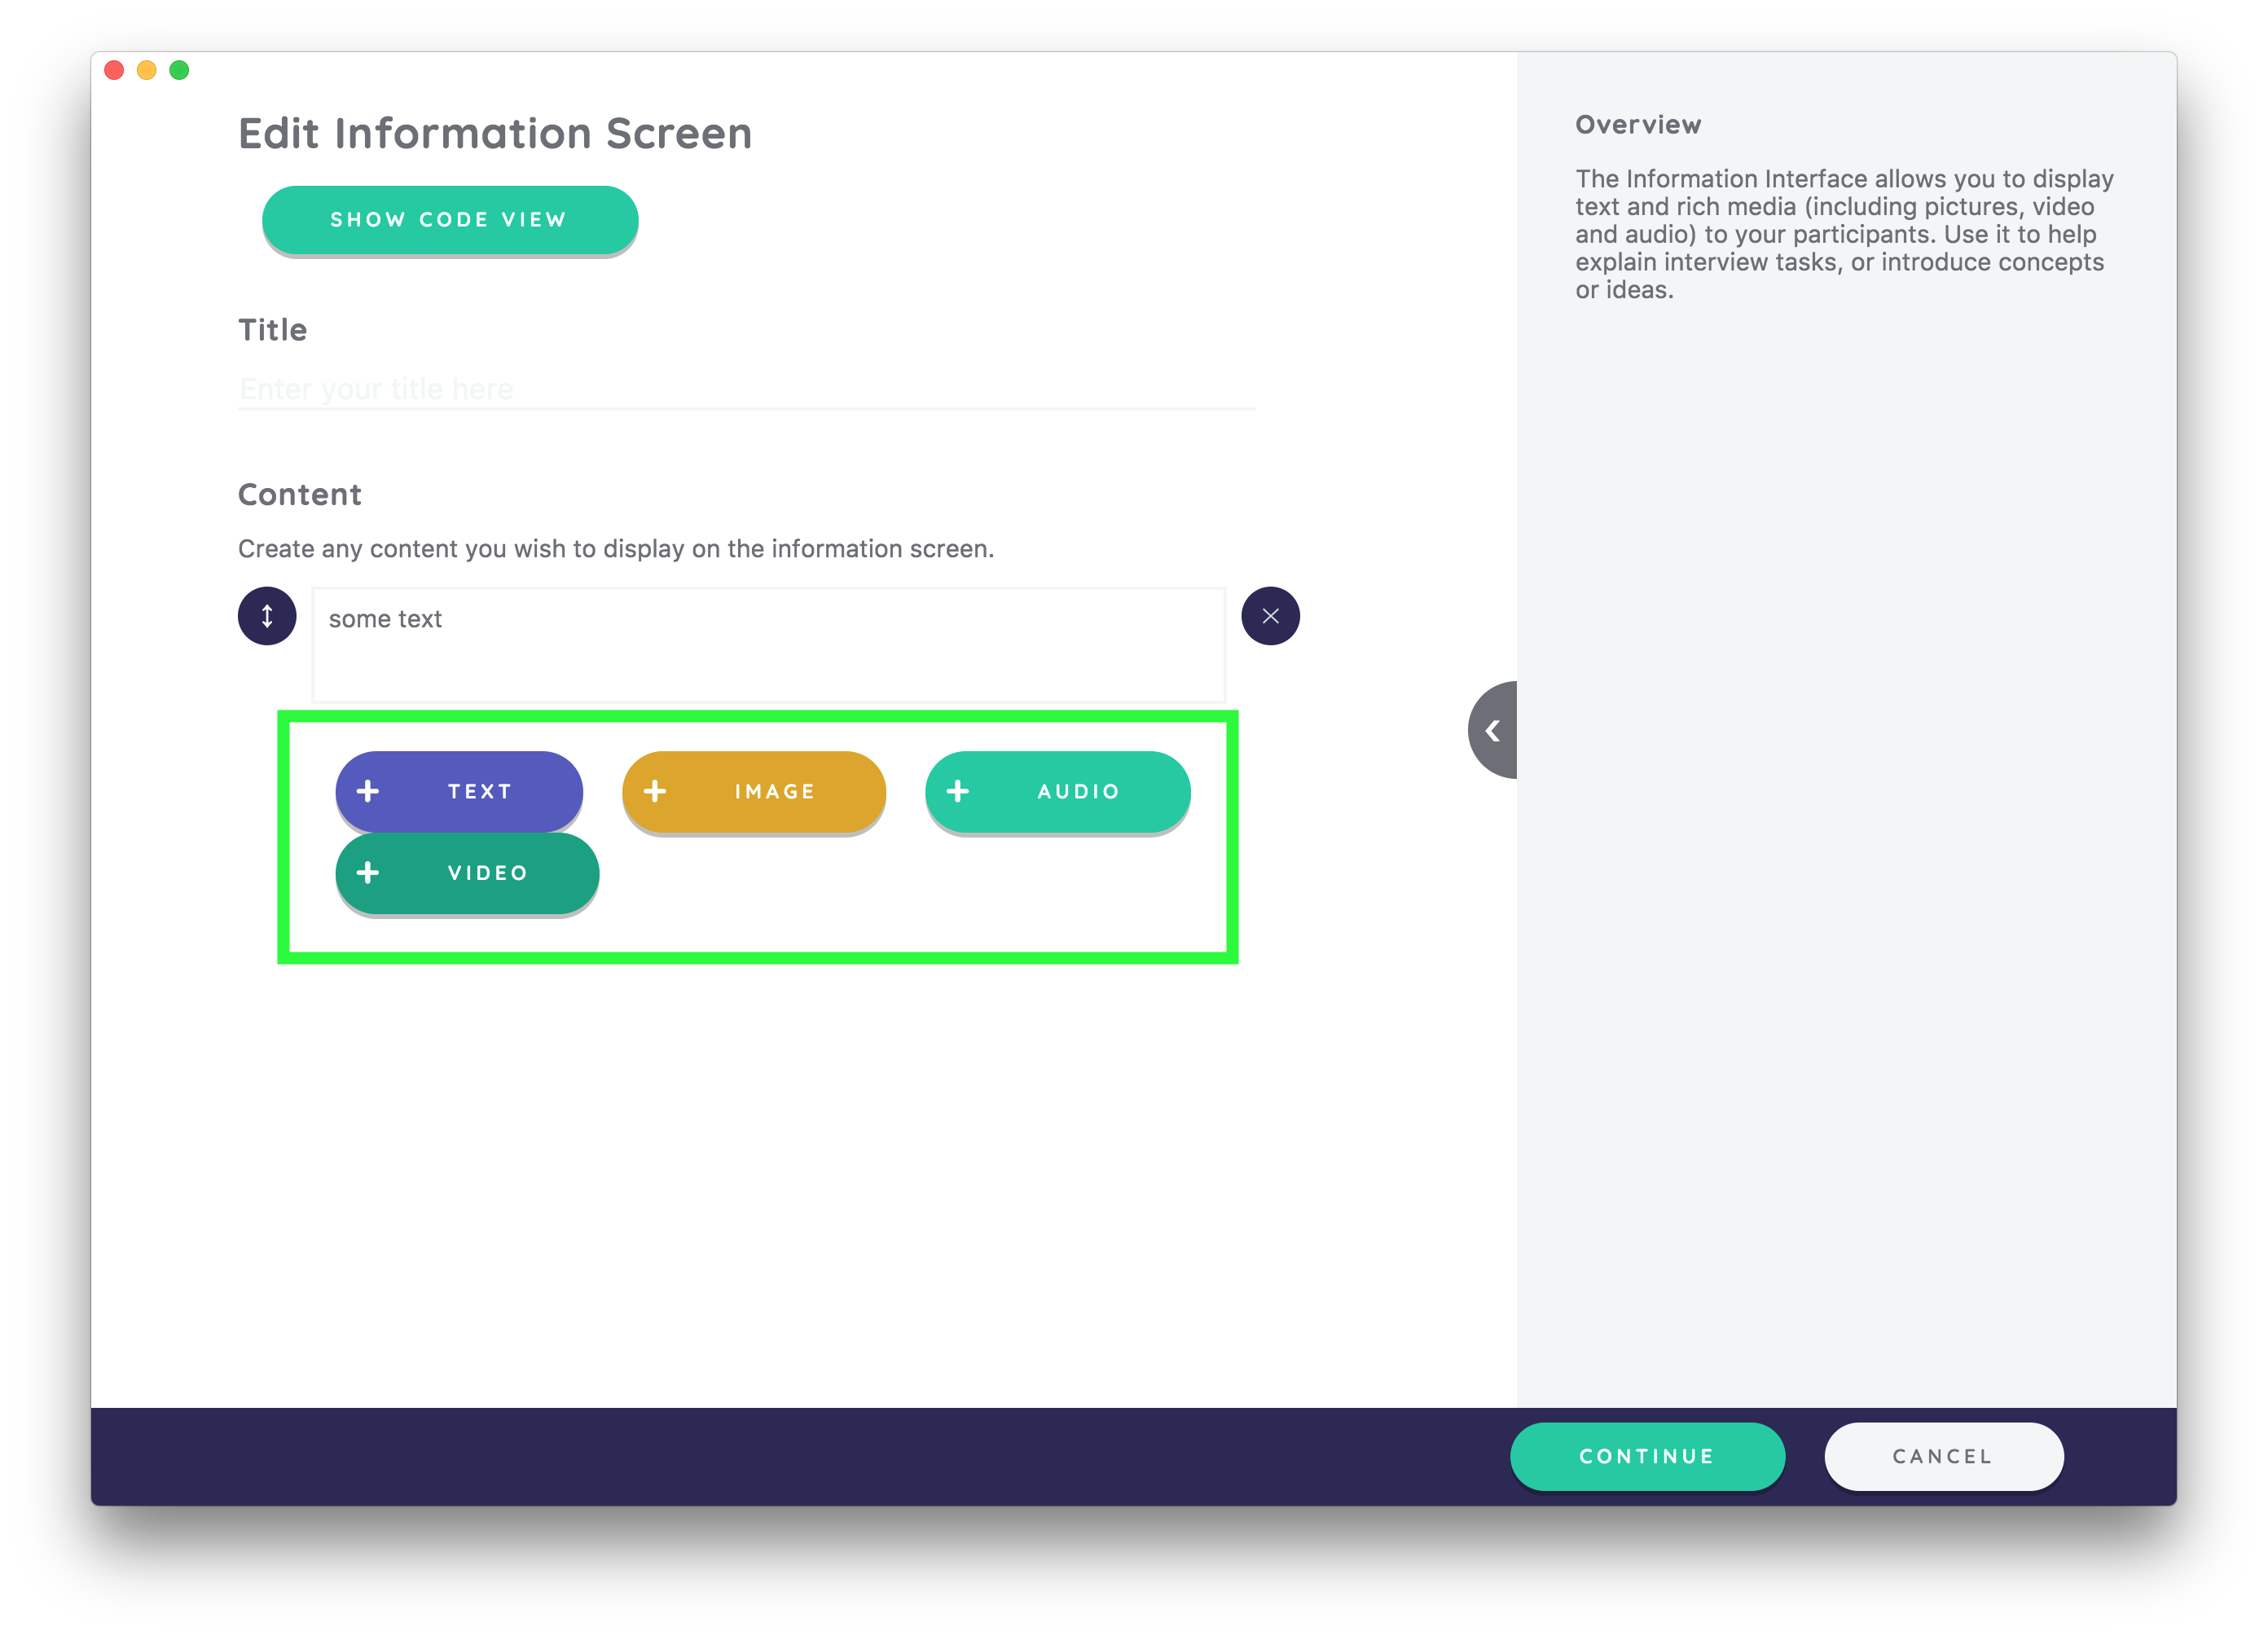
Task: Click the reorder handle beside 'some text'
Action: click(x=267, y=616)
